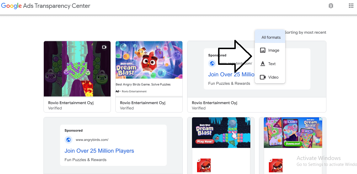This screenshot has height=174, width=357.
Task: Click Join Over 25 Million Players link in lower ad
Action: coord(99,151)
